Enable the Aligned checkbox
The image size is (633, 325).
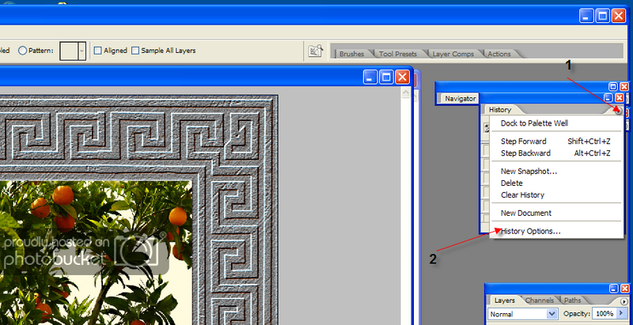pyautogui.click(x=98, y=51)
